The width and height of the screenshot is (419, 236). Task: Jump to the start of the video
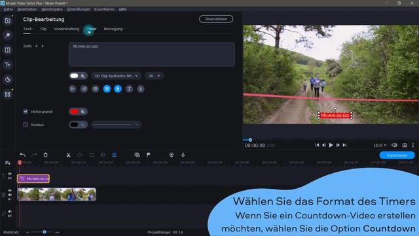[317, 145]
